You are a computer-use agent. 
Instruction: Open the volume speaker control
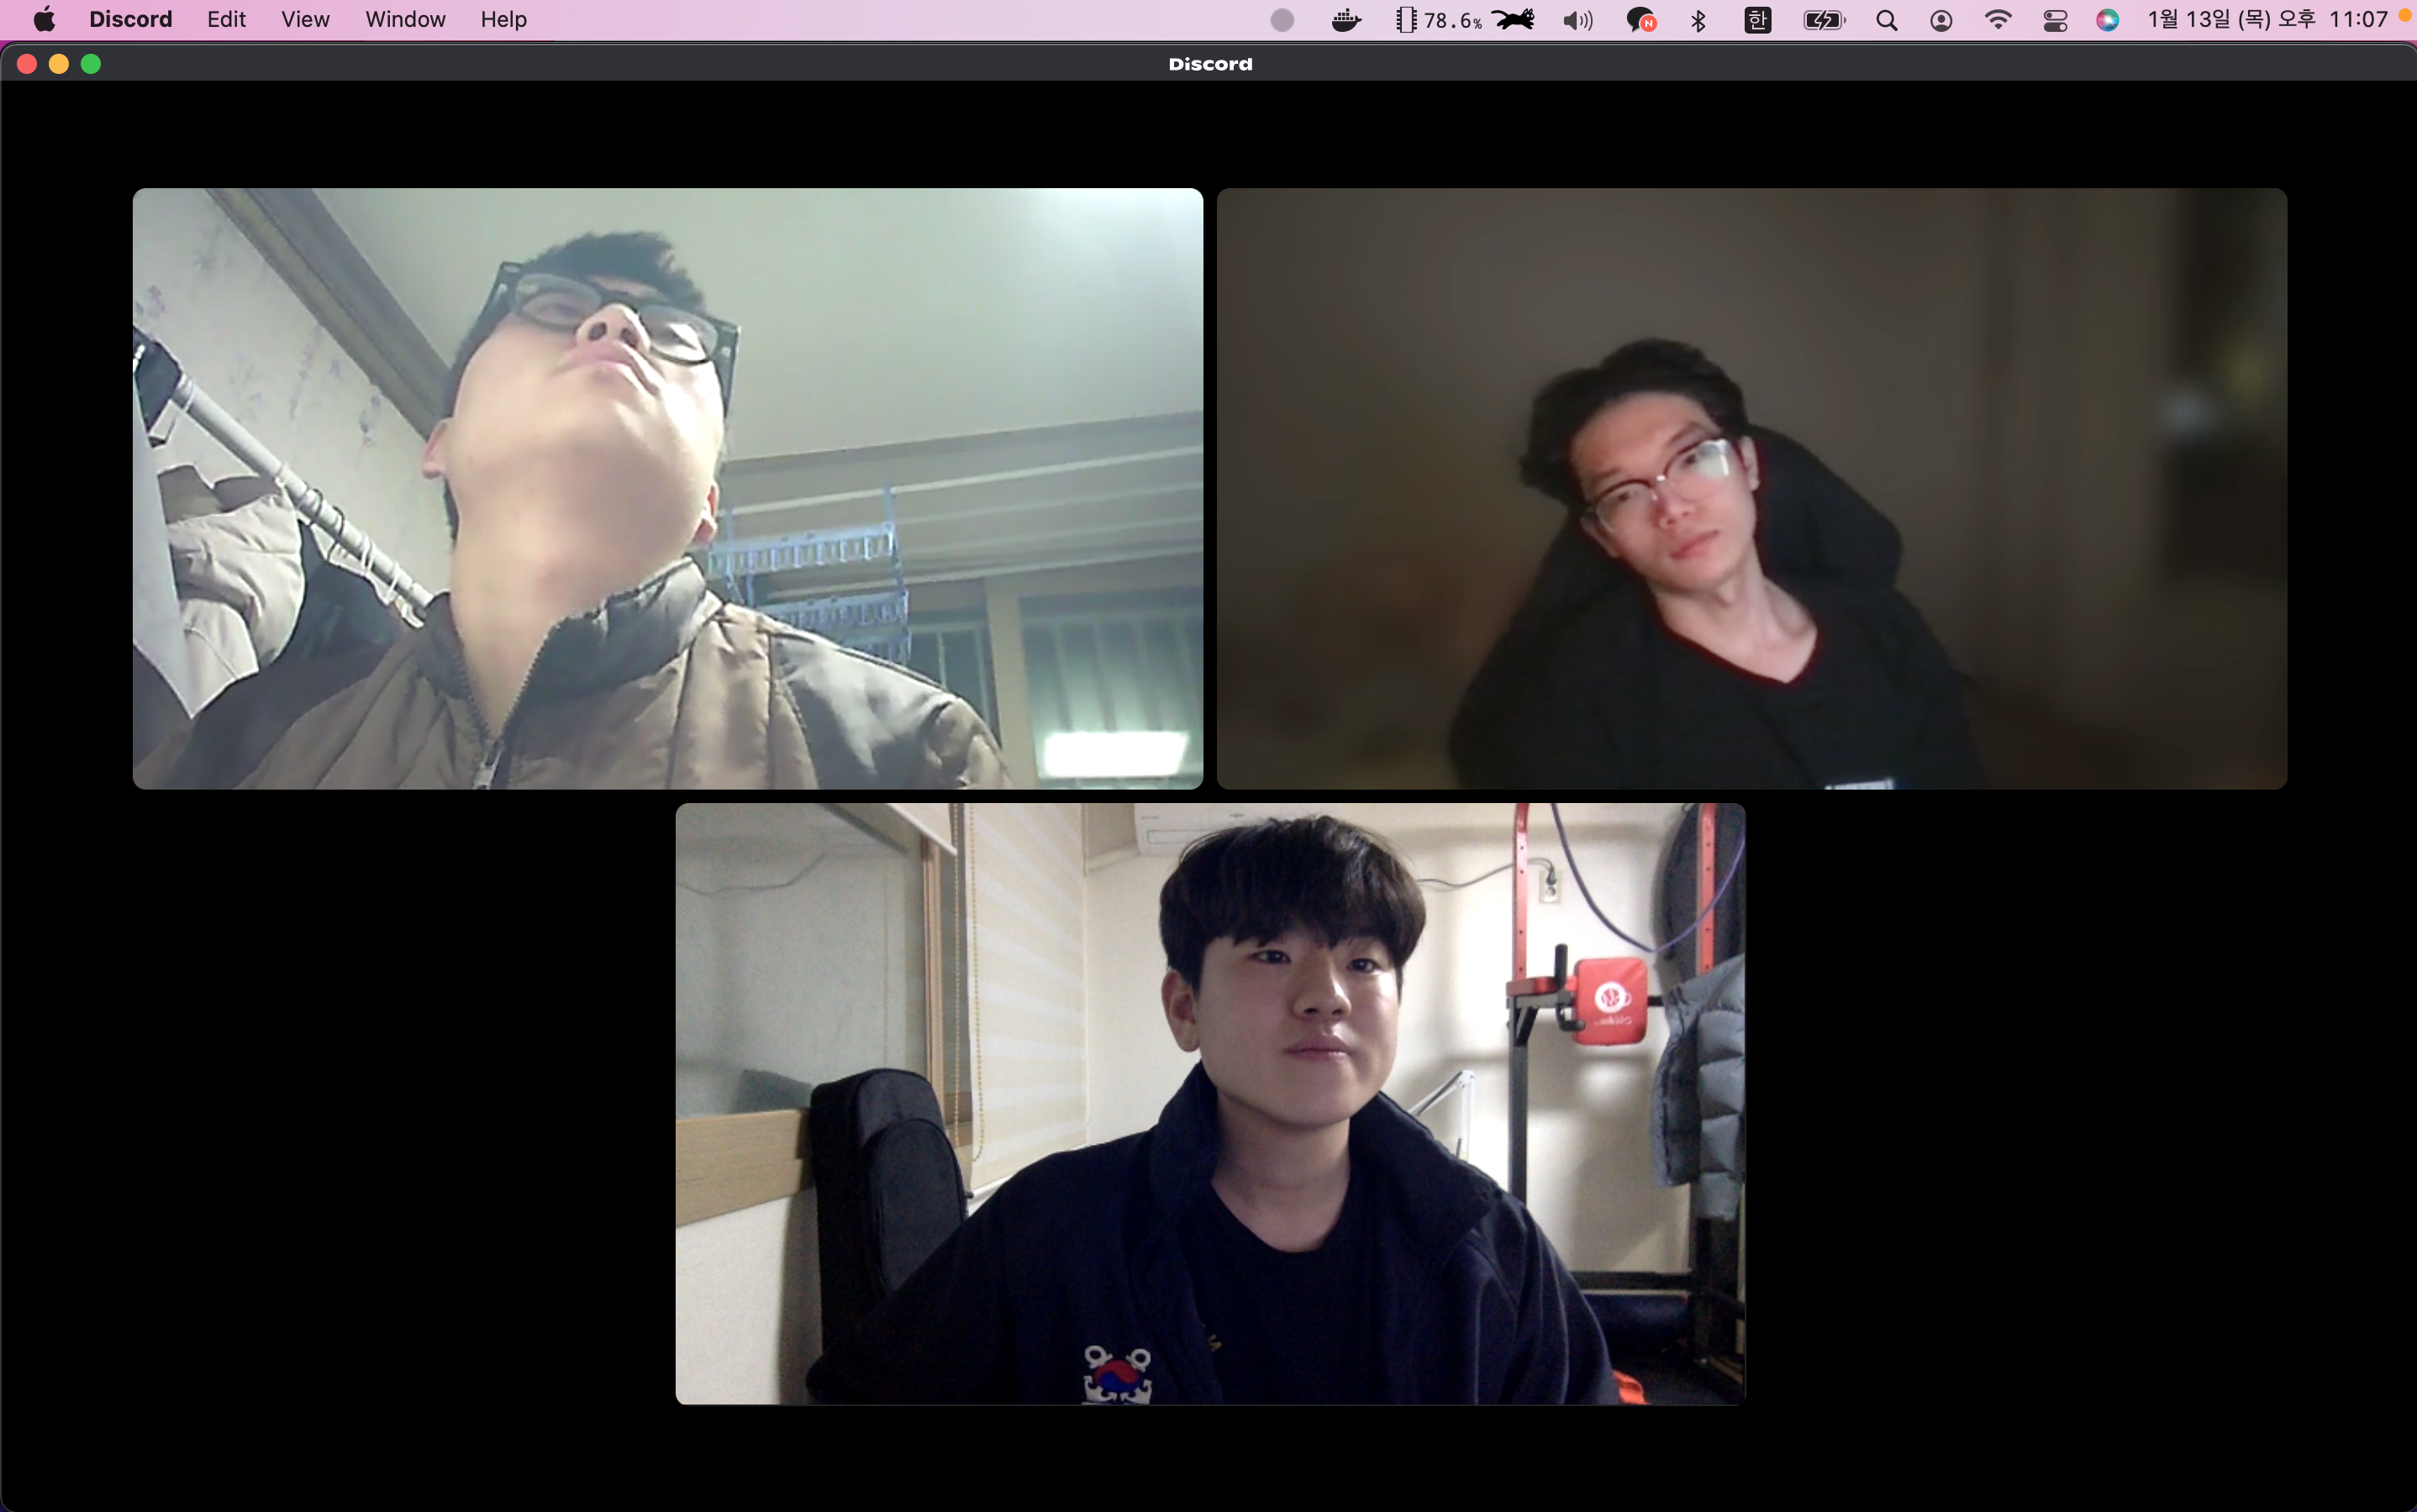[x=1577, y=20]
